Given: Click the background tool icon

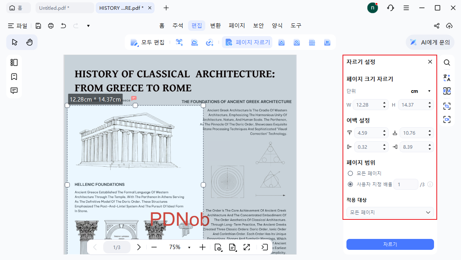Looking at the screenshot, I should (x=297, y=43).
